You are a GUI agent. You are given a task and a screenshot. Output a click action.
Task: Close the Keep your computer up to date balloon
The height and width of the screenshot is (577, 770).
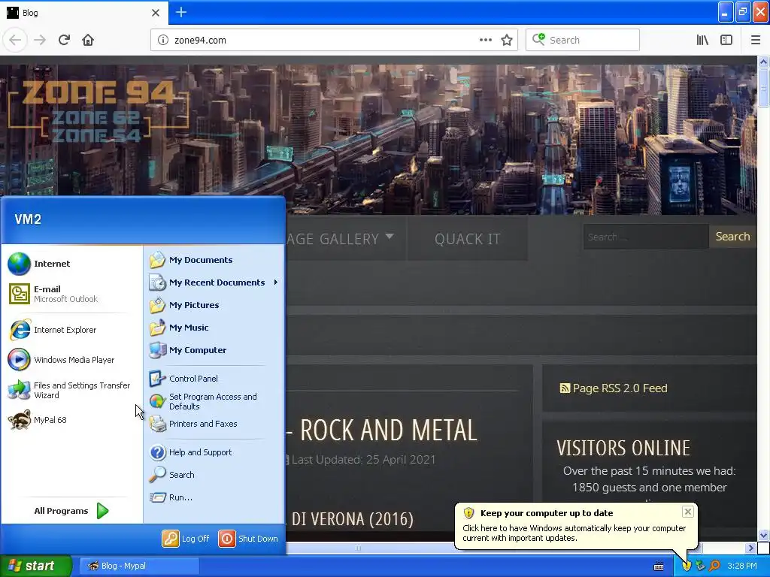(x=687, y=512)
